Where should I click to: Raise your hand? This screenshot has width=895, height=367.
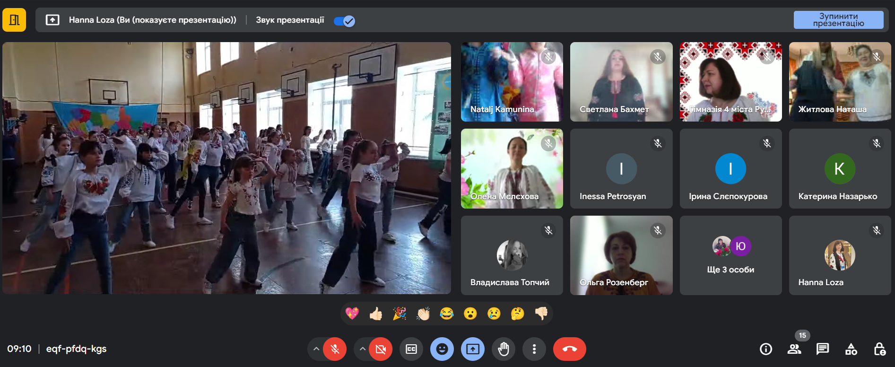pos(504,349)
